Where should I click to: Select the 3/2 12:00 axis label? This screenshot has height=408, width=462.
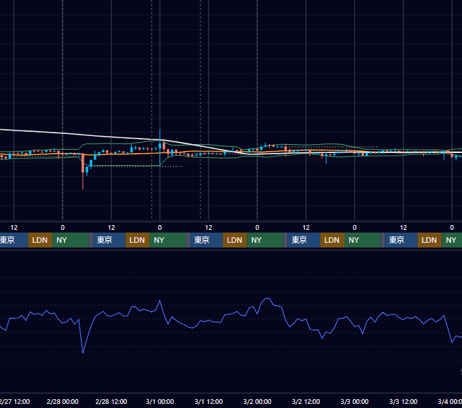click(306, 401)
